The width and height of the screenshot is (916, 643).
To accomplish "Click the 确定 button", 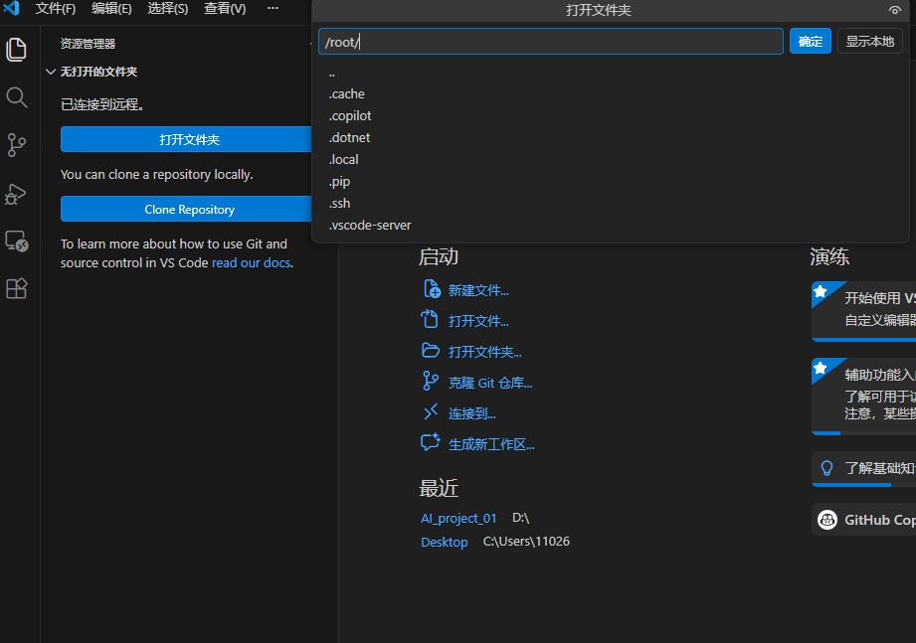I will pos(810,42).
